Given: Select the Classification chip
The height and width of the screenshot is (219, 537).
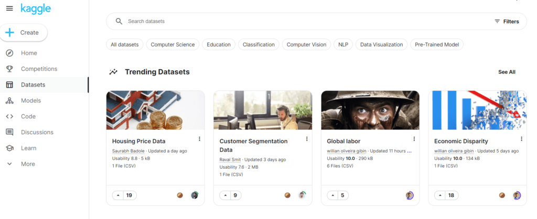Looking at the screenshot, I should (259, 45).
